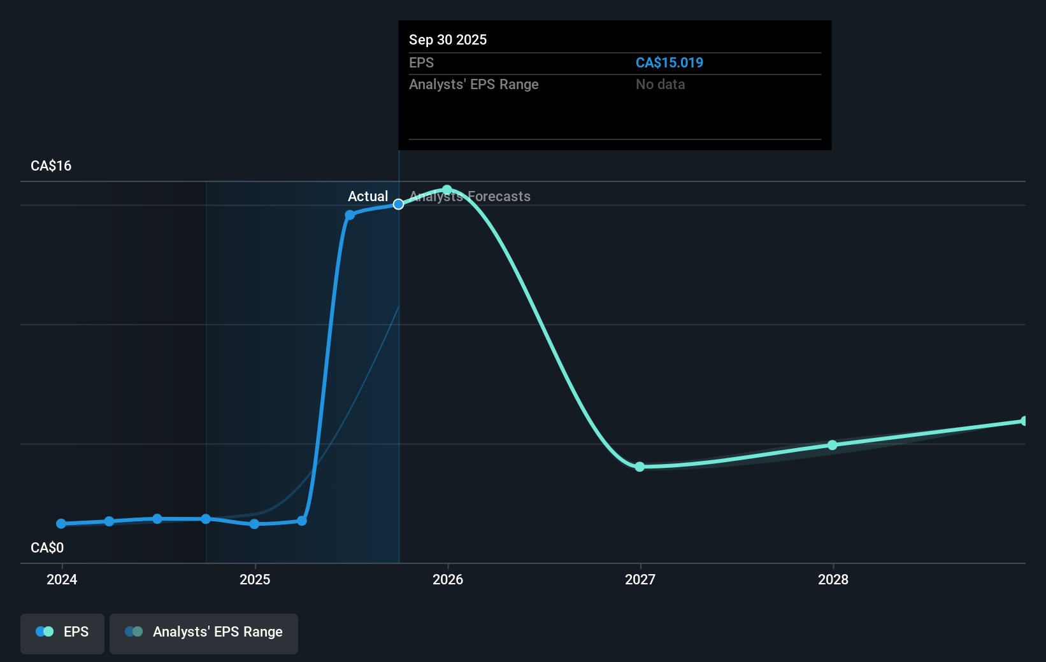Click the Sep 30 2025 tooltip date
1046x662 pixels.
448,39
